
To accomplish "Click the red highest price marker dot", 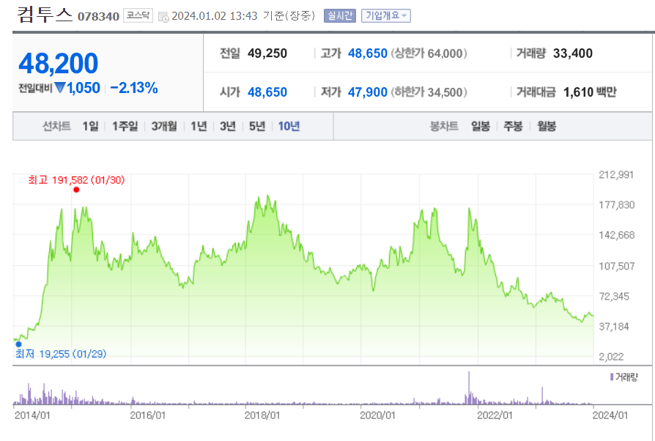I will pos(76,190).
